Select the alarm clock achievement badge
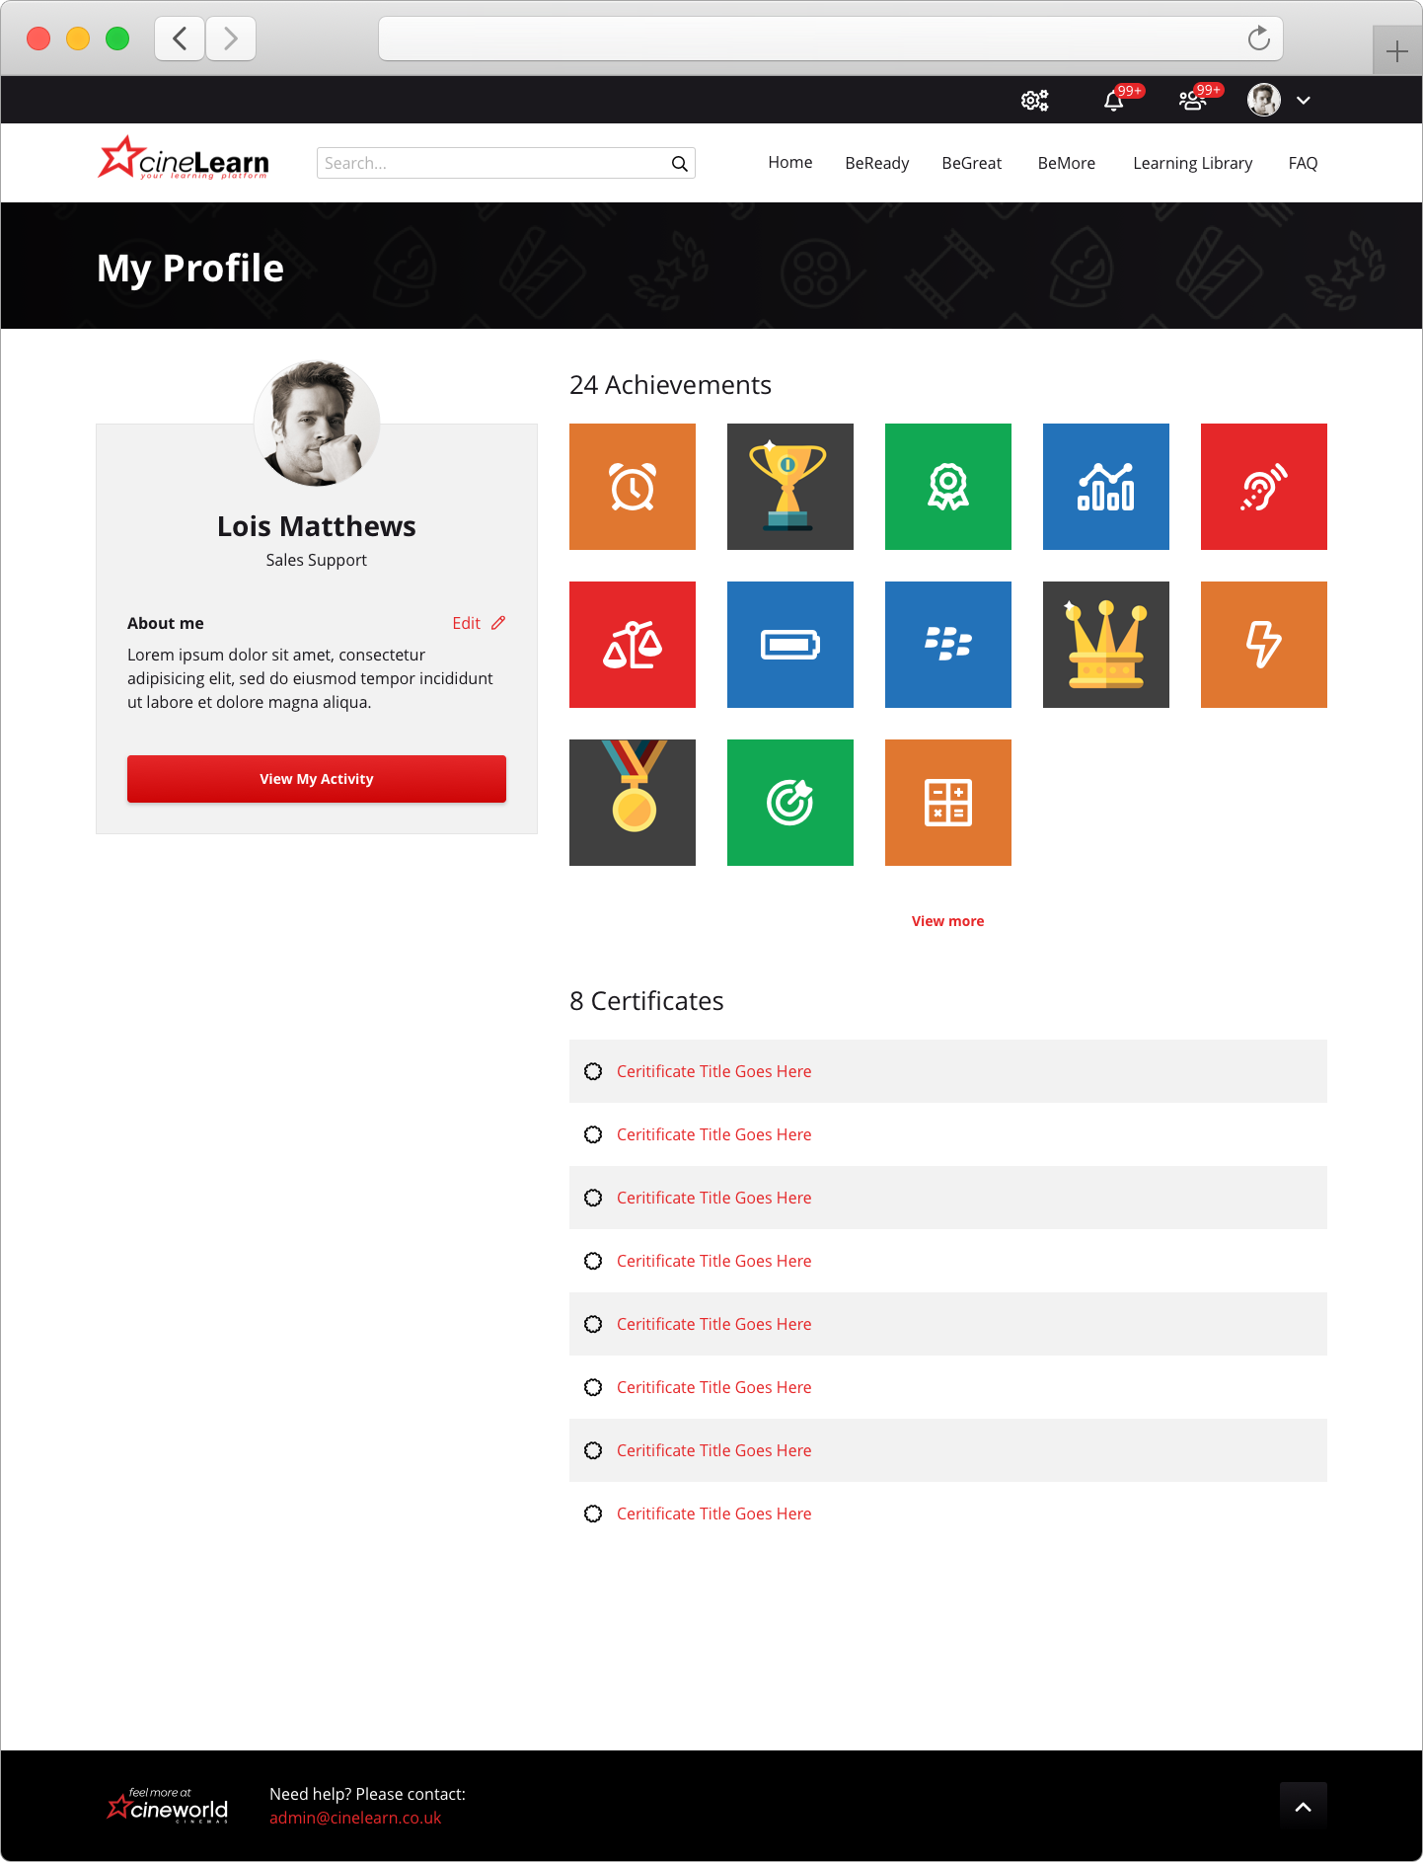The image size is (1423, 1862). point(633,487)
